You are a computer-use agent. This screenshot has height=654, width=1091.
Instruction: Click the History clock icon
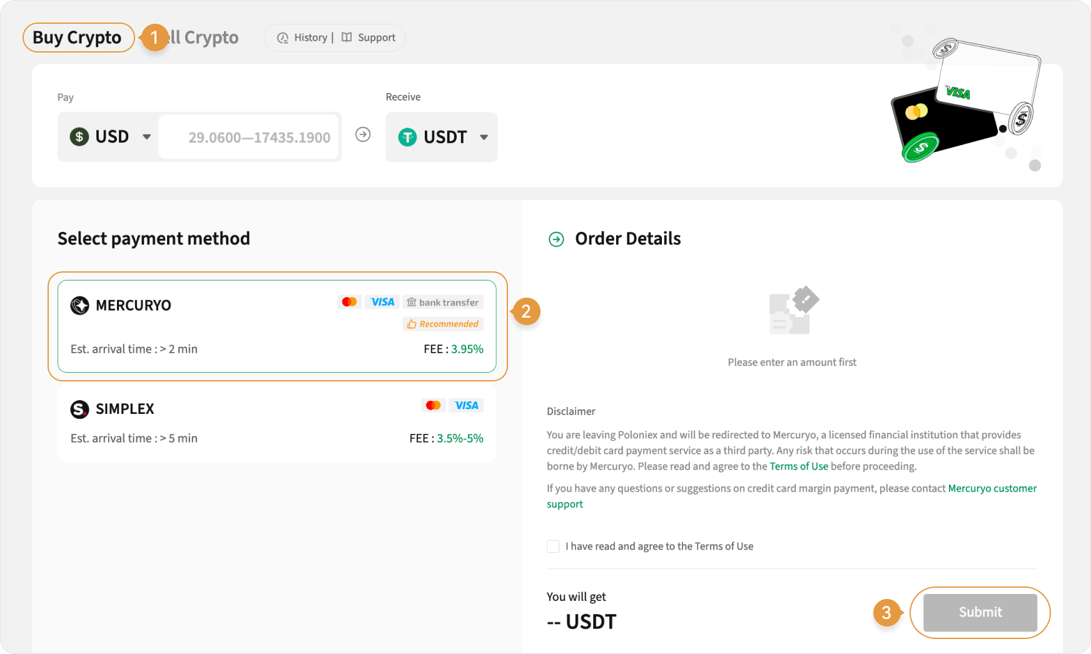click(283, 38)
